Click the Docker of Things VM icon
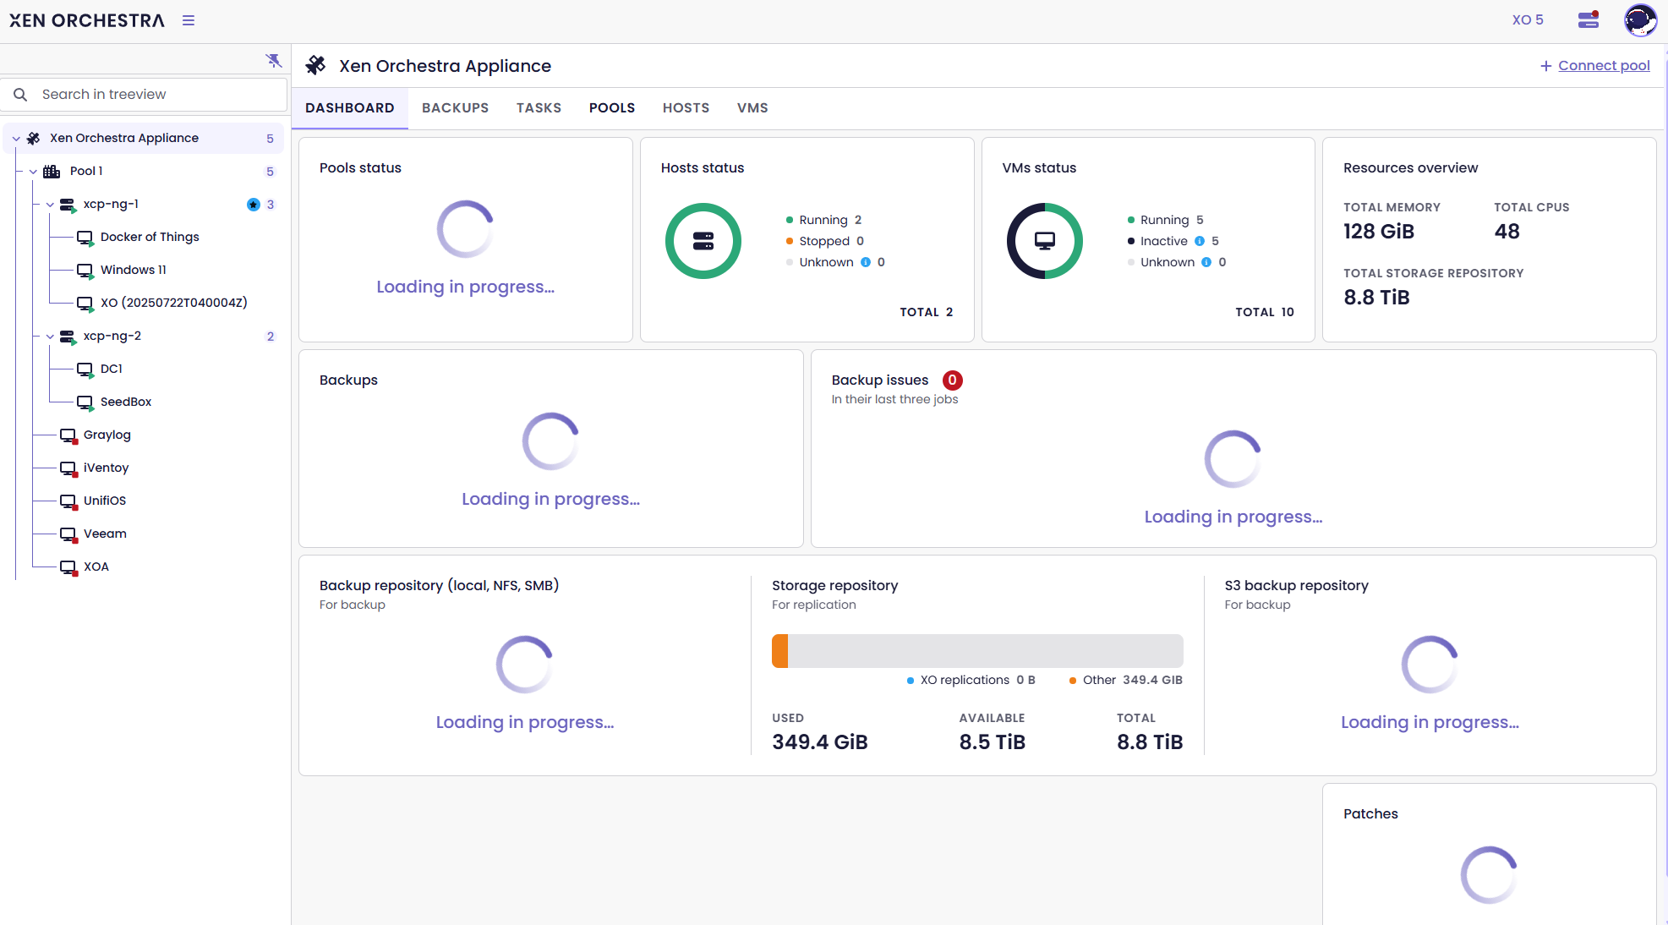The image size is (1668, 925). (x=85, y=238)
